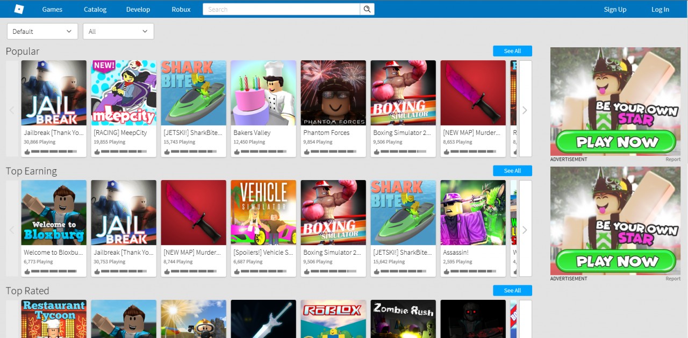This screenshot has width=688, height=338.
Task: Click the Top Rated section heading
Action: pos(27,291)
